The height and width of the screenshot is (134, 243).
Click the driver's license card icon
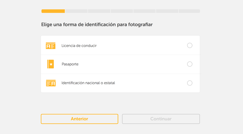pyautogui.click(x=50, y=46)
